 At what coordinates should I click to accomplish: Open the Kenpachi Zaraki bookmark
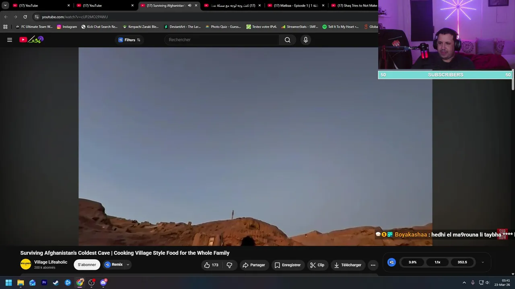pos(141,27)
